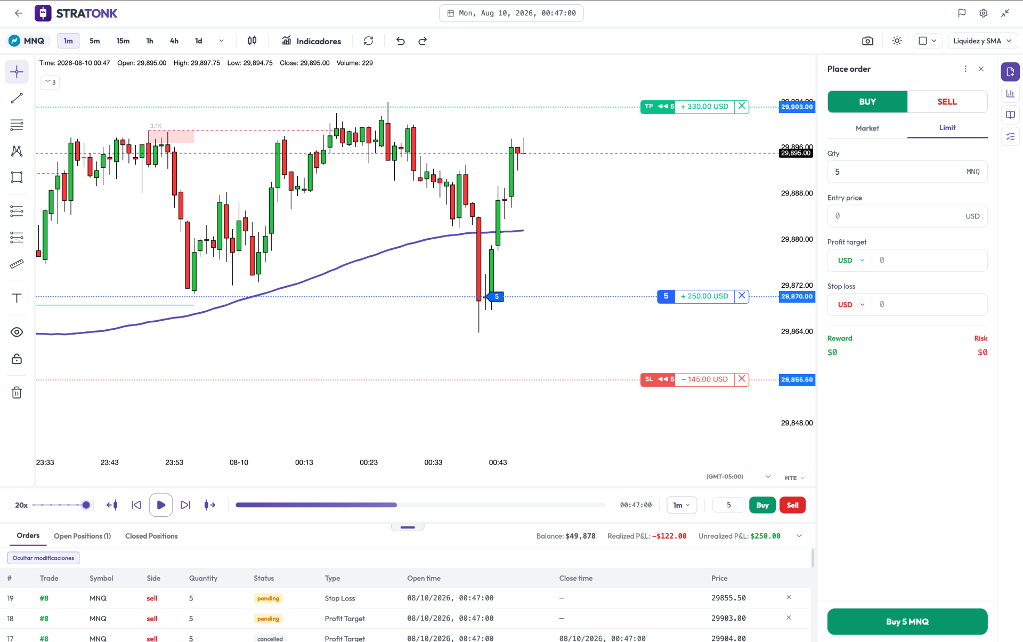Open the Open Positions (1) tab
The image size is (1023, 642).
click(x=83, y=536)
